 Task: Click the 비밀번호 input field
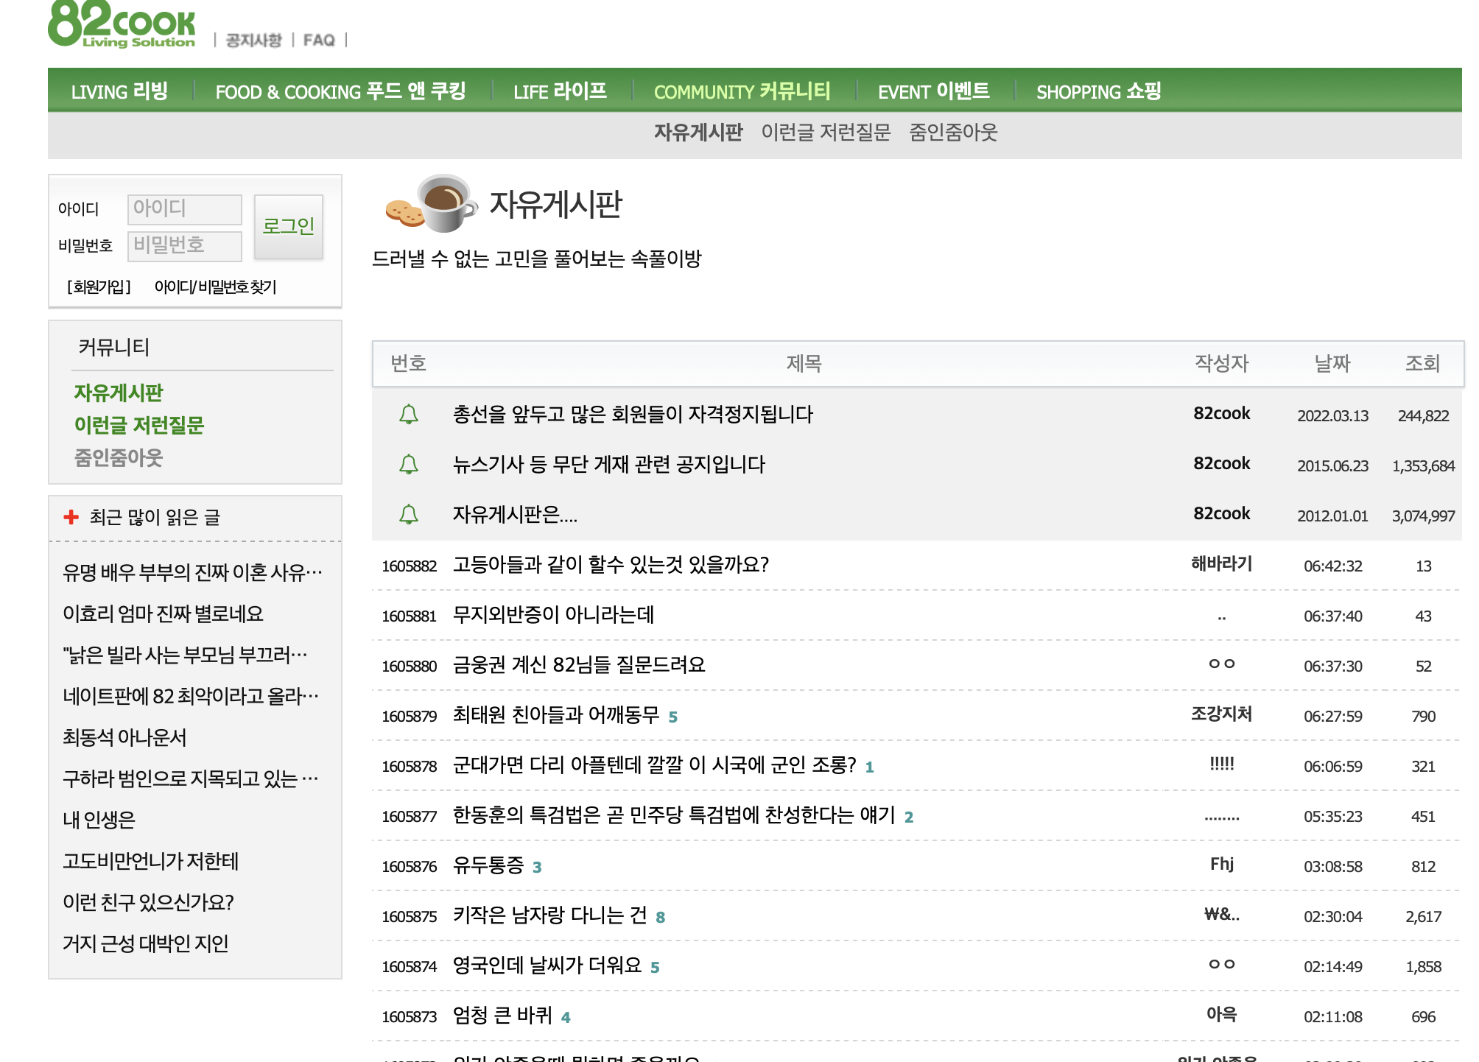coord(184,246)
